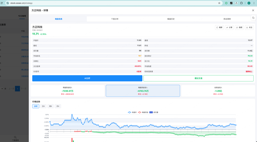Reload the page with browser refresh icon
The width and height of the screenshot is (257, 142).
tap(2, 3)
